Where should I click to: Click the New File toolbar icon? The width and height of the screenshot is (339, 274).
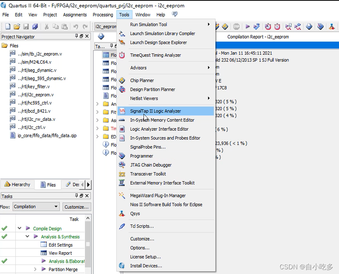8,27
